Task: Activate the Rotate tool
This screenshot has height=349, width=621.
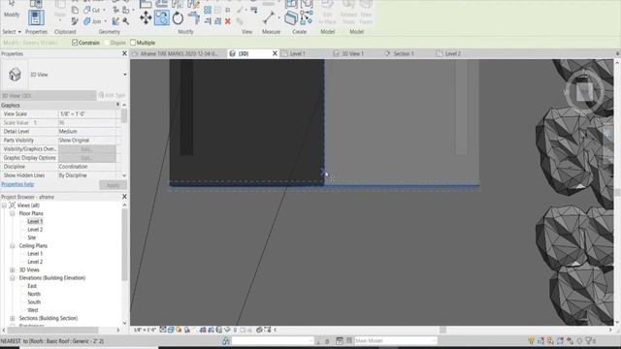Action: point(178,17)
